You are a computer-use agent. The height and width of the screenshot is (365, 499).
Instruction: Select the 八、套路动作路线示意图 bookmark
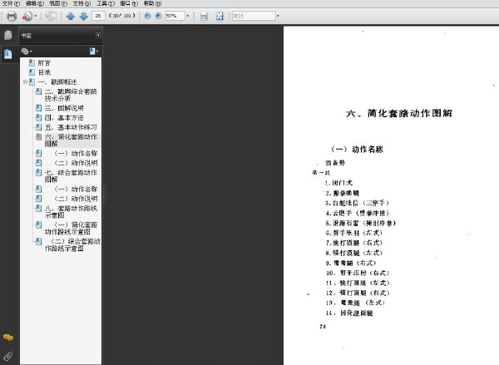71,212
